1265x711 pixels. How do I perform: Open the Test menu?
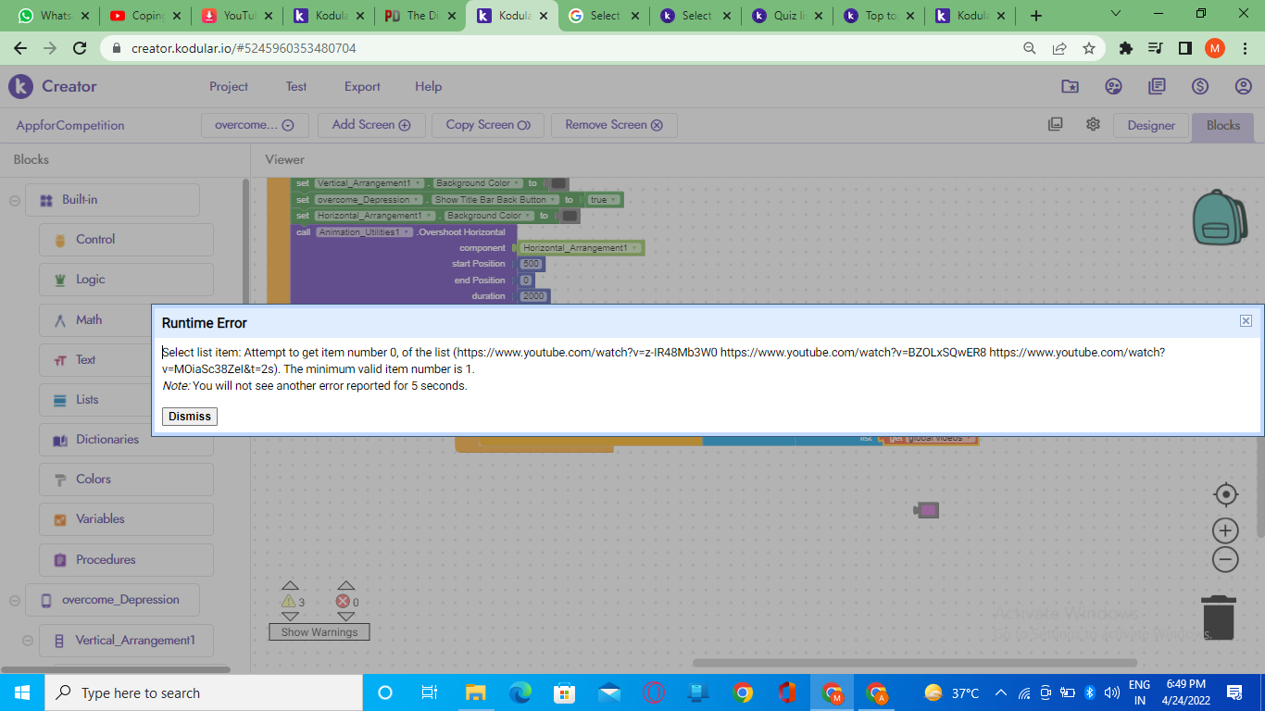pos(296,86)
